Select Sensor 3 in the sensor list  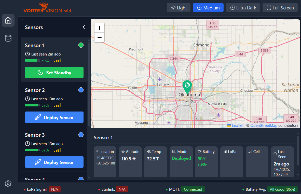35,135
